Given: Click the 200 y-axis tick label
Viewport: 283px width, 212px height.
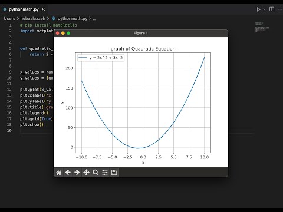Looking at the screenshot, I should click(69, 68).
